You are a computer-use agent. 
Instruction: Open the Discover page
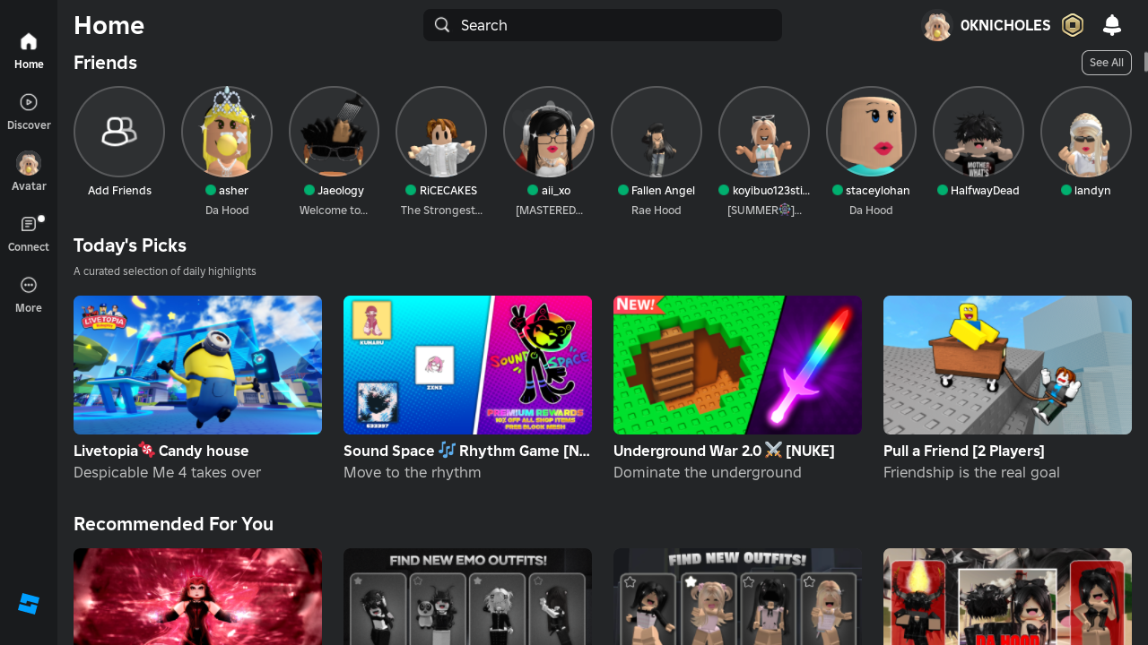29,112
